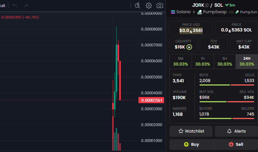Click the buy vol versus sell vol bar

(x=227, y=102)
